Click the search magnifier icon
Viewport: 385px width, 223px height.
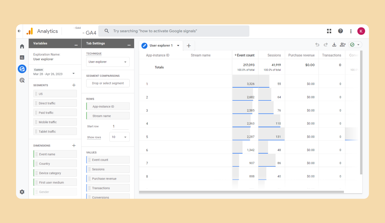(107, 31)
